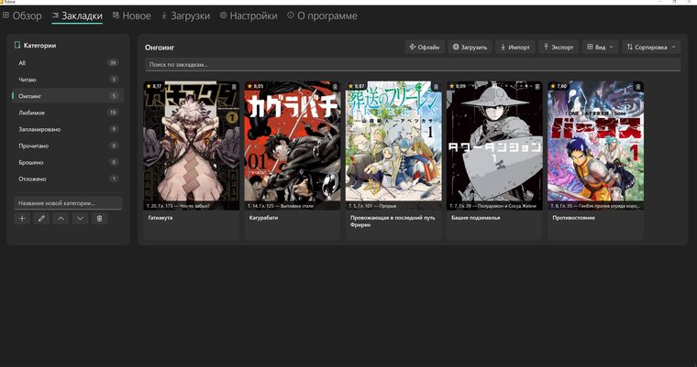Move the category down with the arrow icon
This screenshot has width=697, height=367.
pyautogui.click(x=80, y=219)
